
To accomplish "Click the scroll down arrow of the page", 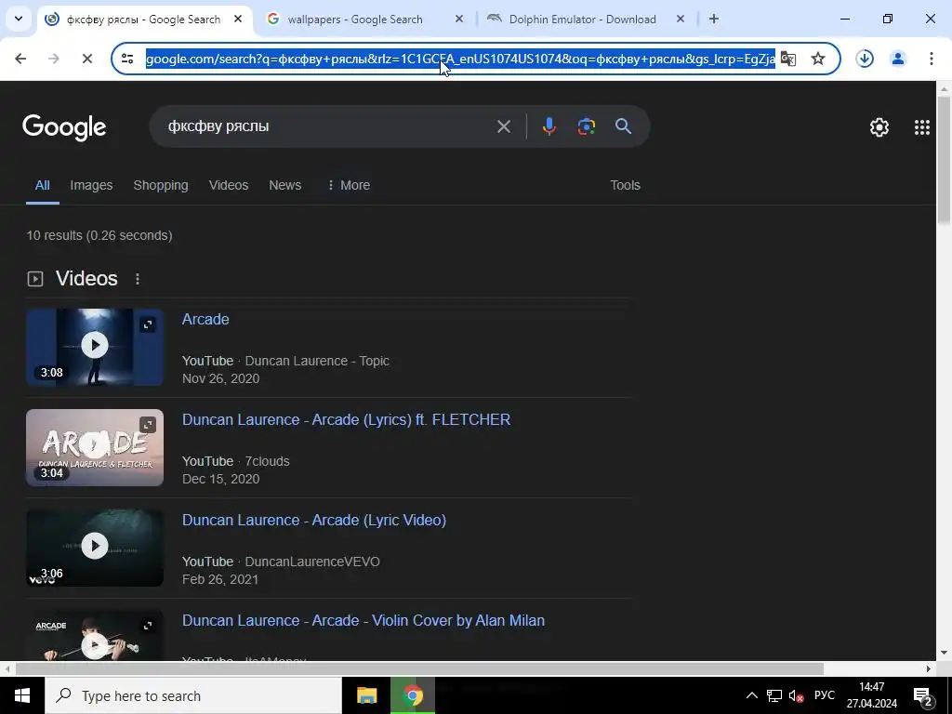I will click(x=944, y=654).
